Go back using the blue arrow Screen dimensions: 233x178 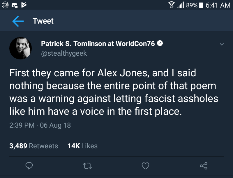coord(18,21)
